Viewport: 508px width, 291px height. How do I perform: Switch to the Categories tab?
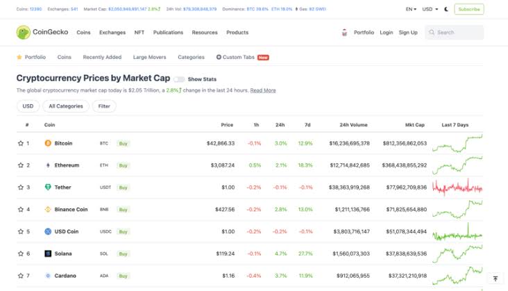pos(191,57)
